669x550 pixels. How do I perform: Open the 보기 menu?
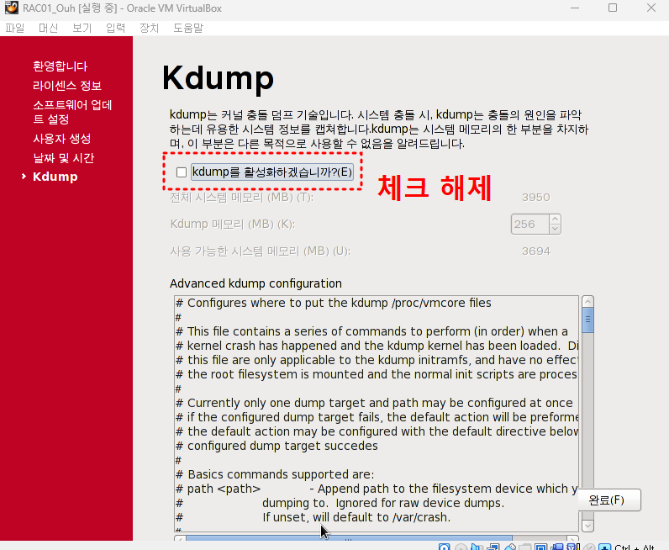point(82,29)
